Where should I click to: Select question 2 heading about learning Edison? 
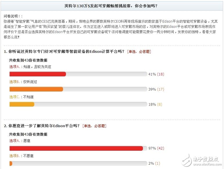click(42, 126)
